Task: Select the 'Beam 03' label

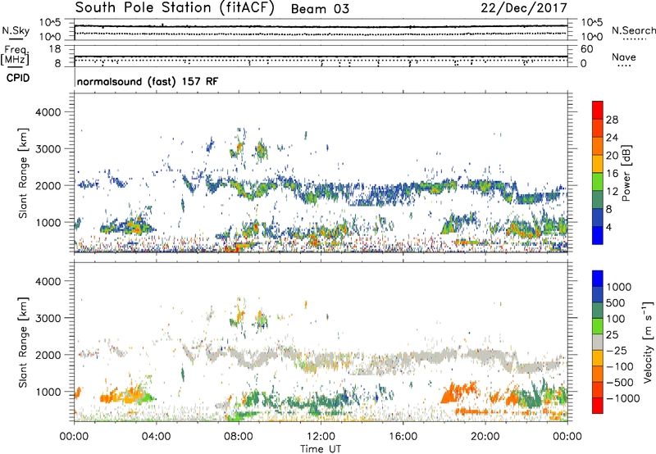Action: click(x=320, y=9)
